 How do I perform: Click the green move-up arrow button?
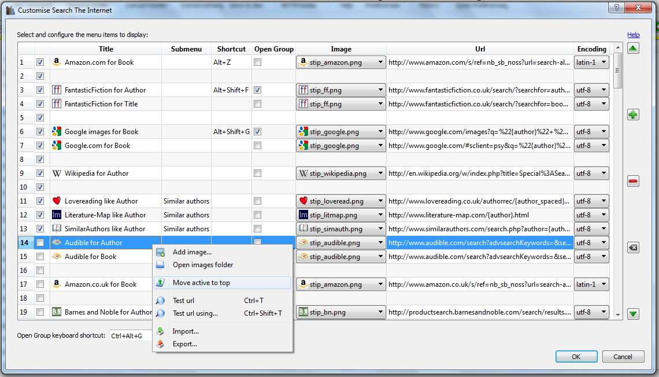[634, 49]
